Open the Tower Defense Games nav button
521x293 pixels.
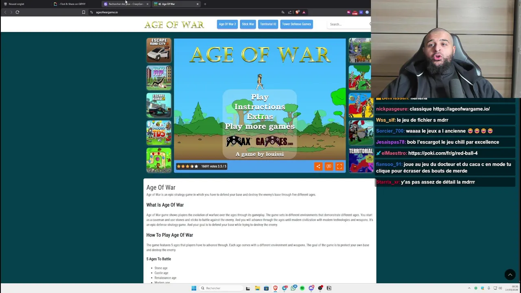[x=296, y=24]
